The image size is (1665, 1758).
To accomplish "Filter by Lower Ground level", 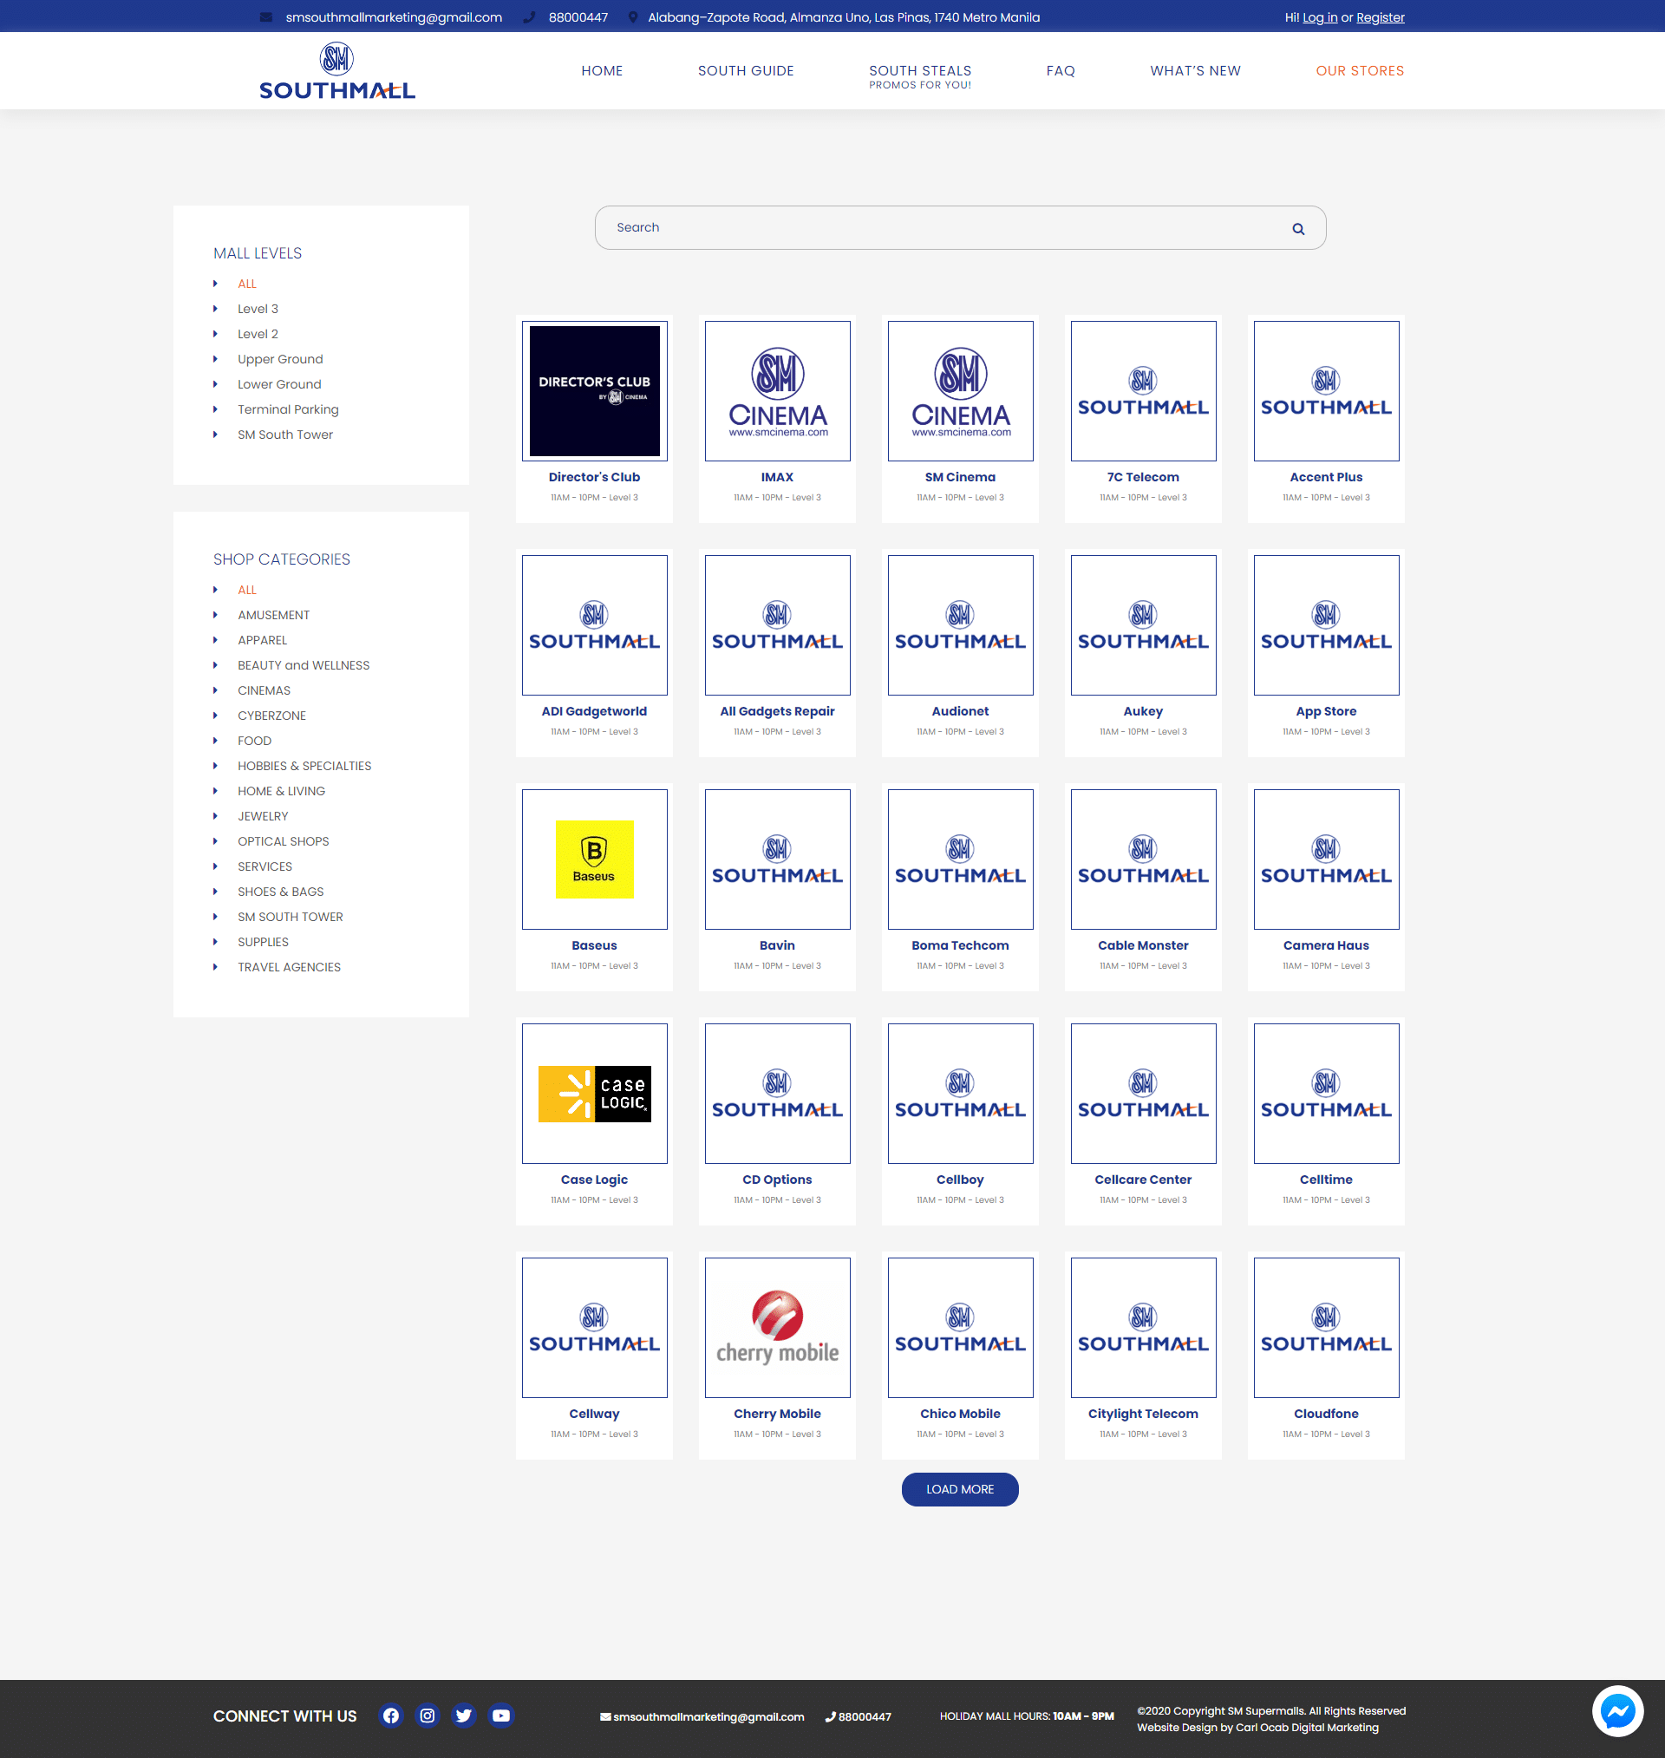I will tap(278, 384).
